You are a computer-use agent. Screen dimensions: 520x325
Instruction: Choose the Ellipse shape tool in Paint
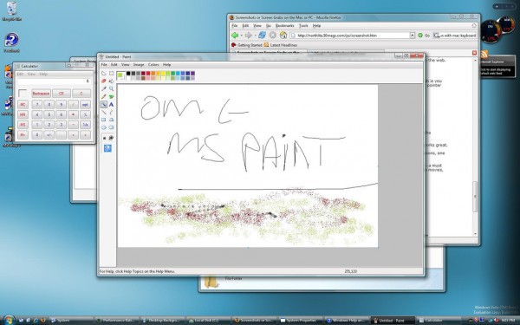(104, 127)
